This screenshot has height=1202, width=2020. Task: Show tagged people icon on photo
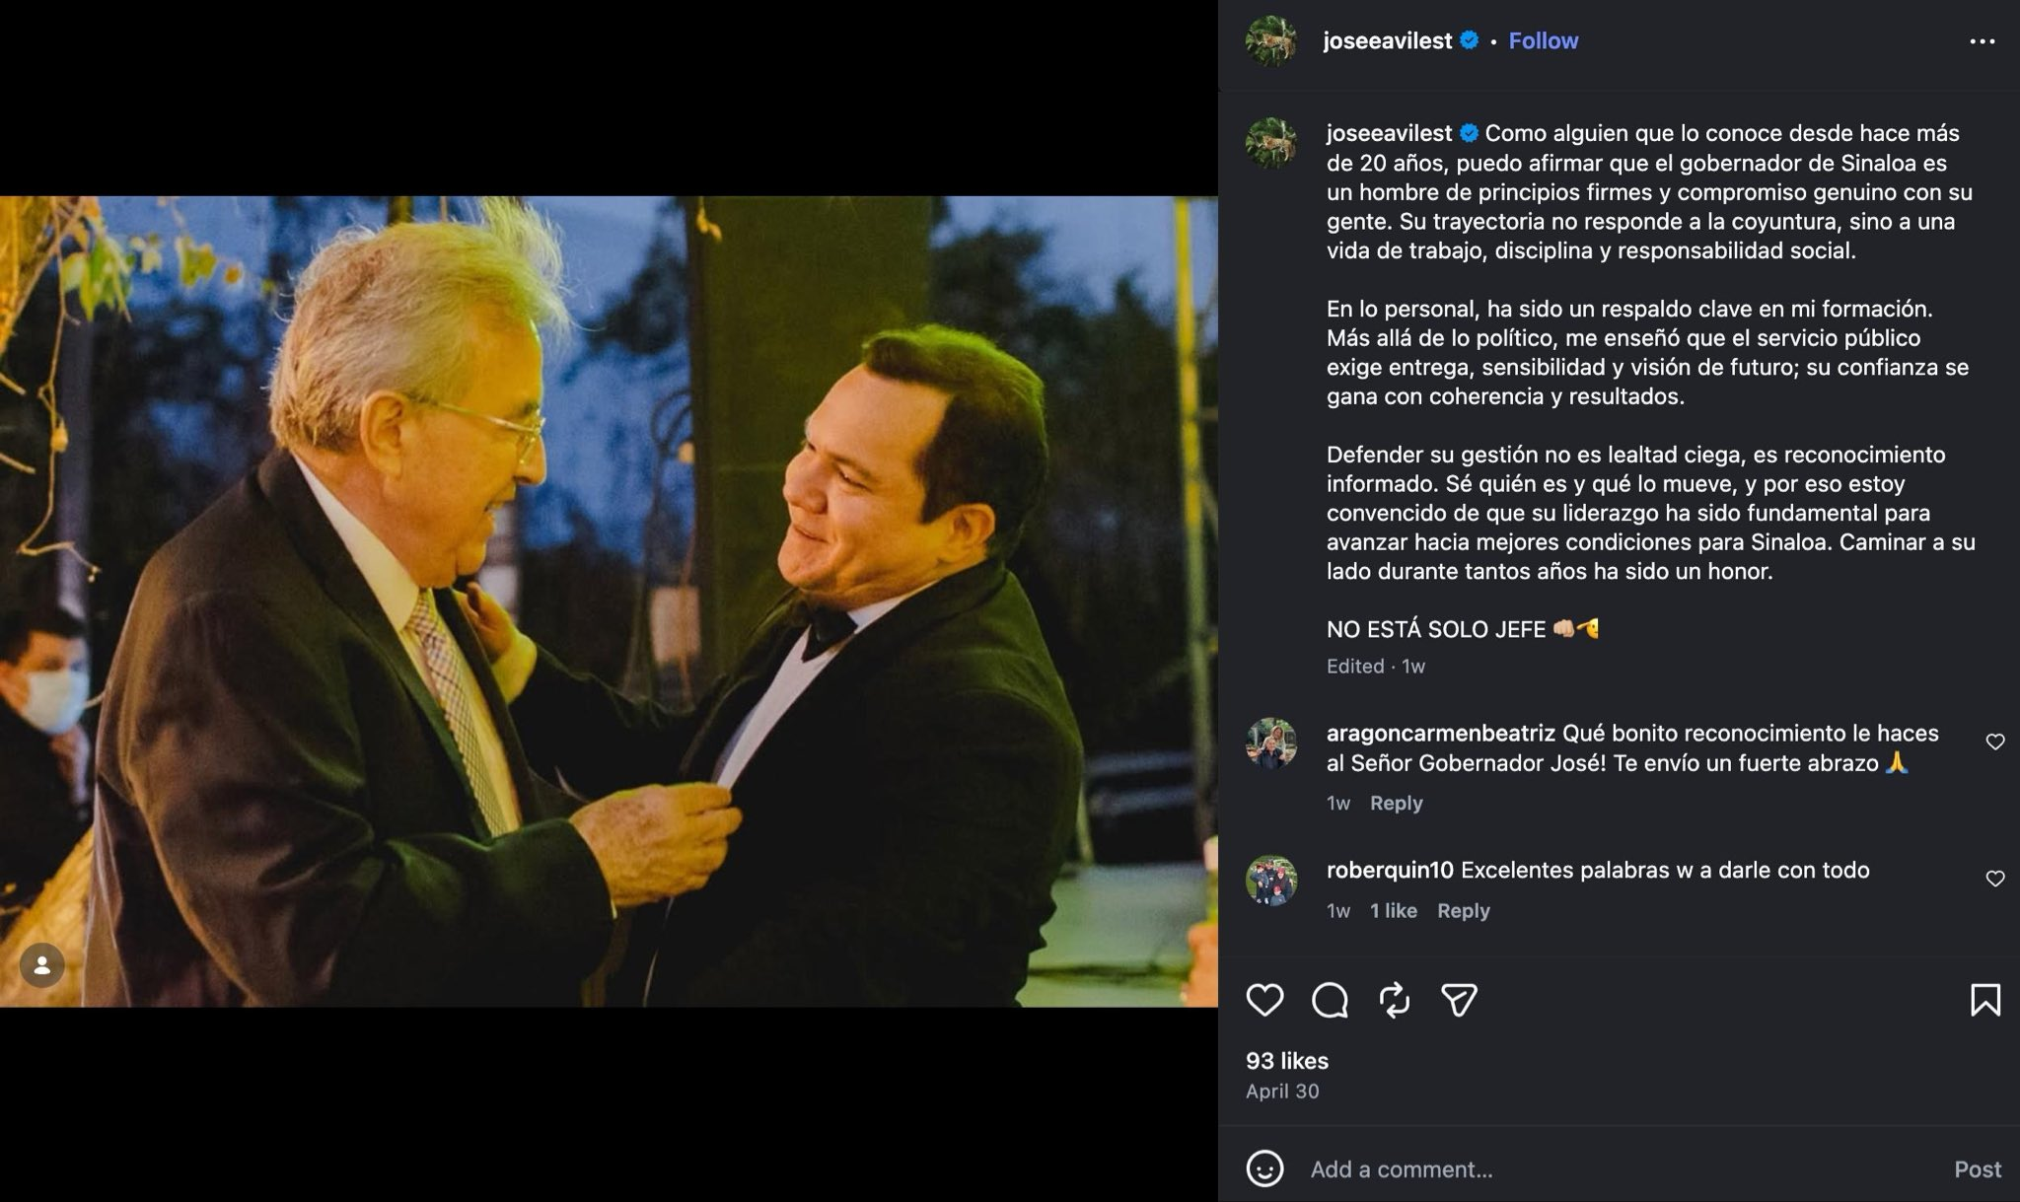click(x=42, y=966)
